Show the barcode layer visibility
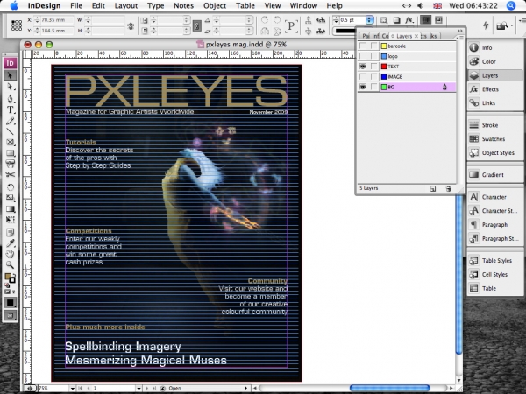The image size is (526, 394). pyautogui.click(x=363, y=46)
